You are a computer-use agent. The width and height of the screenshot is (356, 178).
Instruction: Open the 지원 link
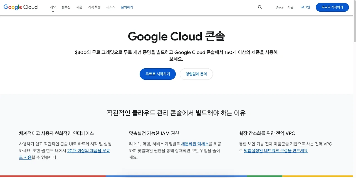(290, 7)
